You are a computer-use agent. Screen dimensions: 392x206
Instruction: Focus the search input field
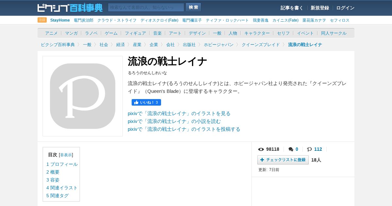coord(146,7)
